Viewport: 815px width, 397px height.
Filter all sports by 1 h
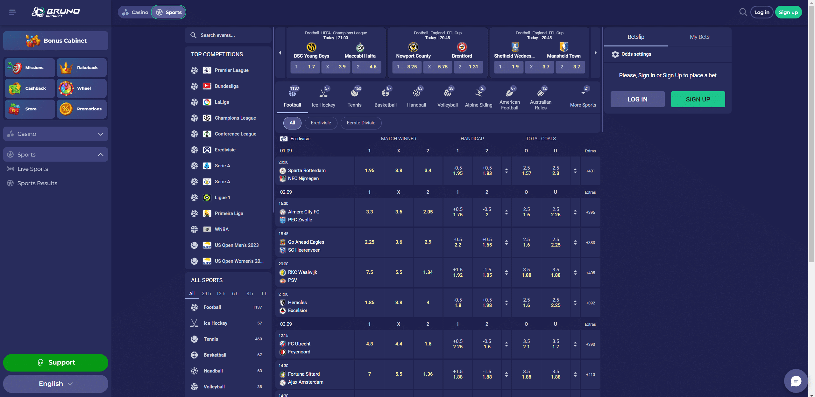point(264,294)
